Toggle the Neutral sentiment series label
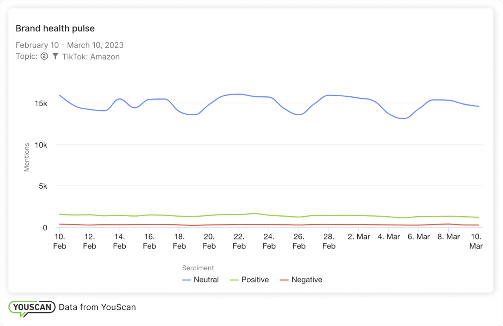Image resolution: width=503 pixels, height=326 pixels. [x=206, y=280]
